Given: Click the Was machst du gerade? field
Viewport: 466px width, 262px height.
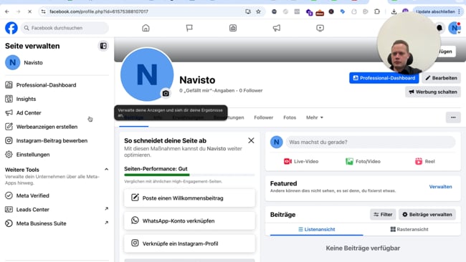Looking at the screenshot, I should (x=371, y=142).
